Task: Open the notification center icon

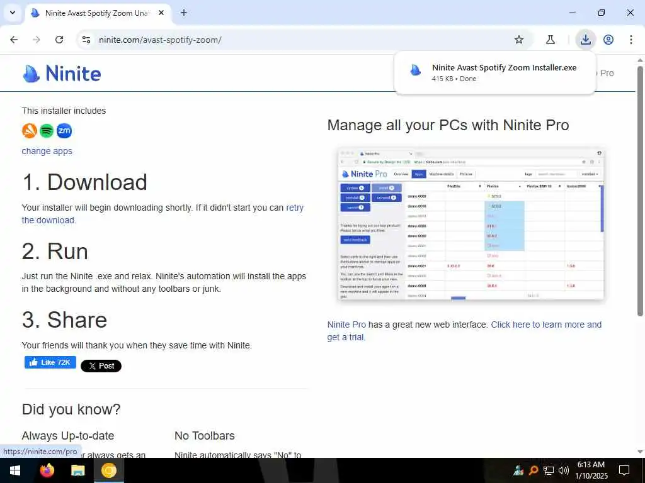Action: point(624,470)
